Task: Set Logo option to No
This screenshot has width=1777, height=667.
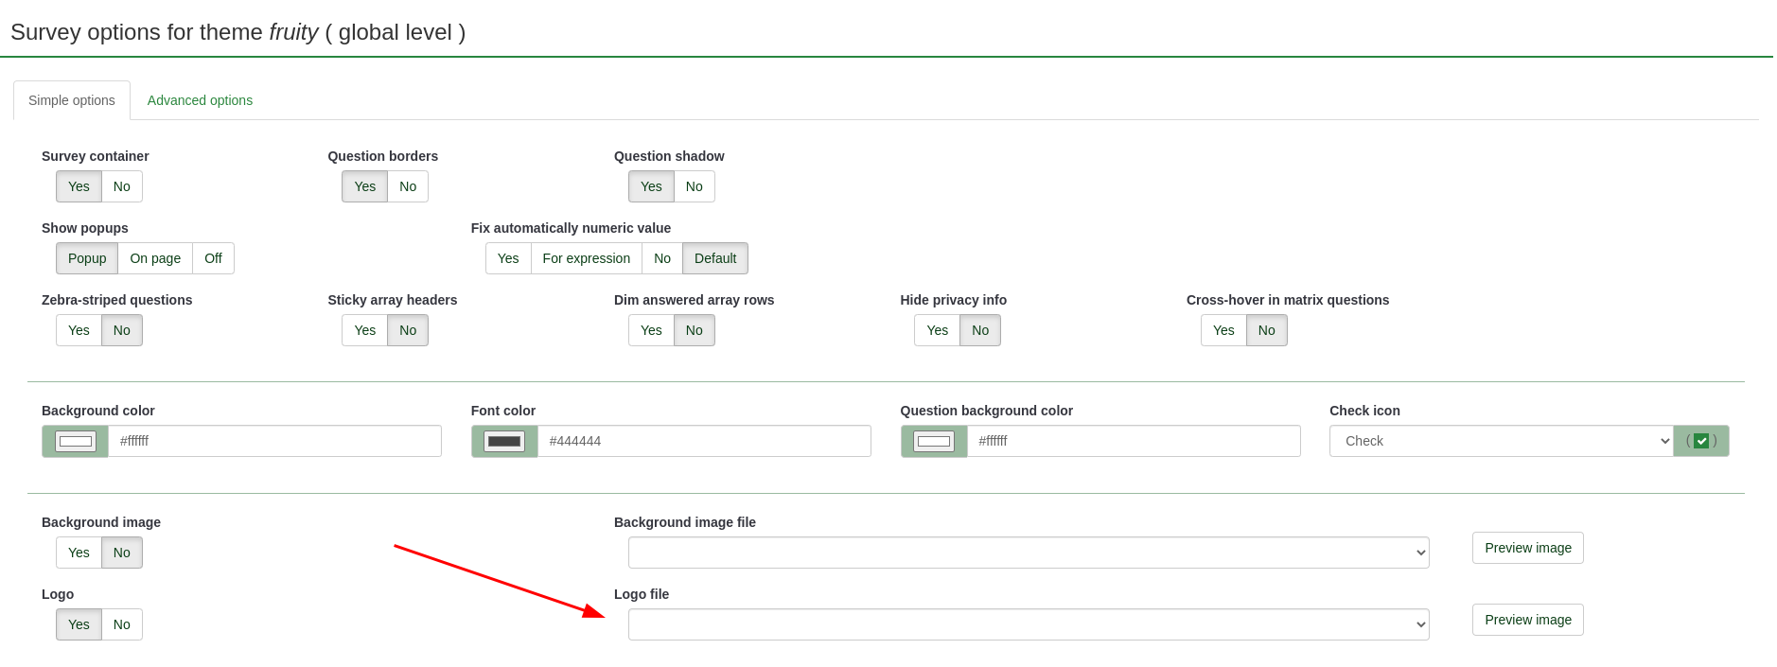Action: click(x=122, y=624)
